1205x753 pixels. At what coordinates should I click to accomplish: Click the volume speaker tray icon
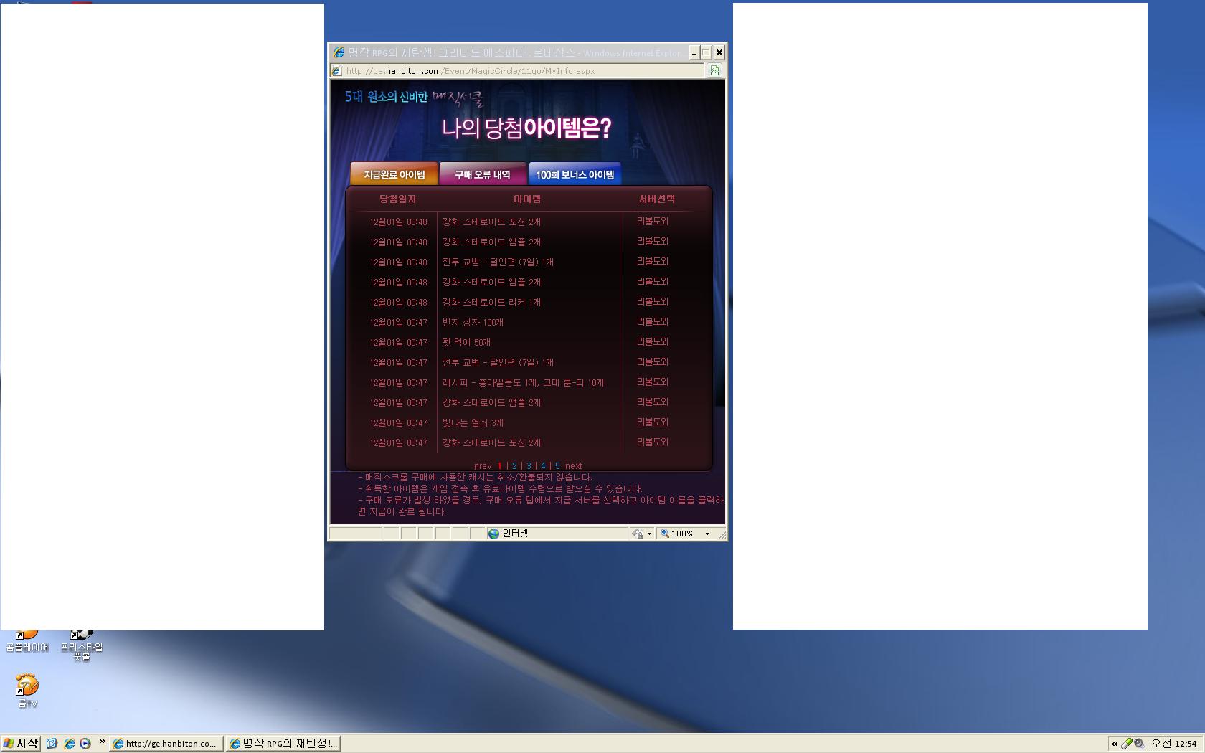coord(1139,744)
